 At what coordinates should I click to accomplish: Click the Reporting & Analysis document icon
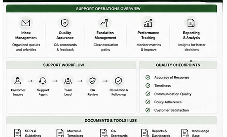(191, 23)
